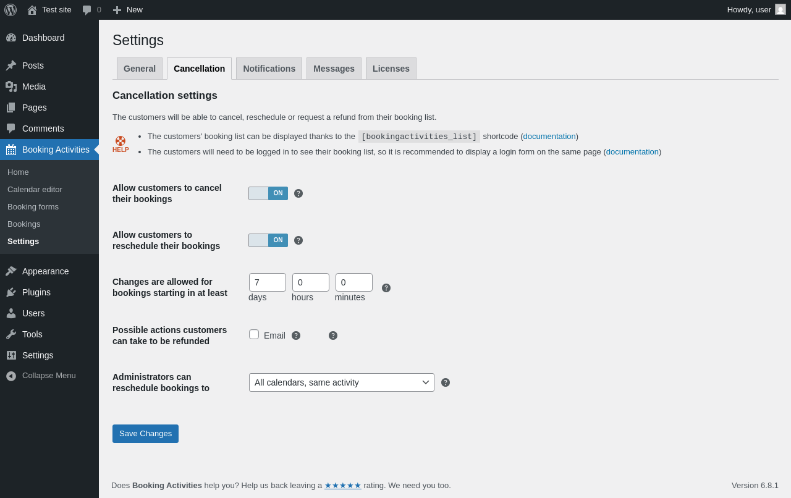Click the help icon beside cancel bookings toggle
791x498 pixels.
(x=298, y=193)
